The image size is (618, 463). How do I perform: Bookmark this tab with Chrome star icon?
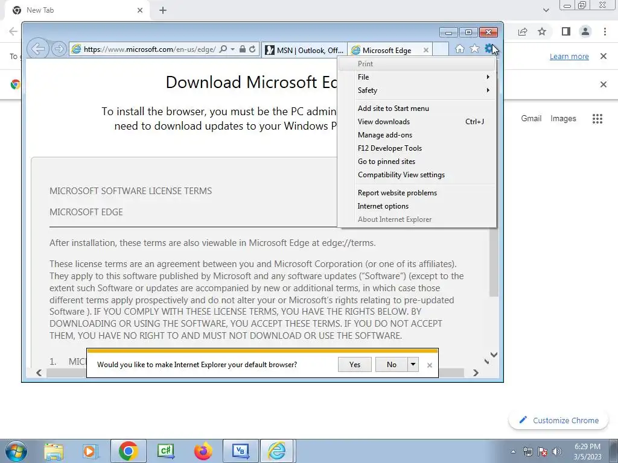click(543, 31)
